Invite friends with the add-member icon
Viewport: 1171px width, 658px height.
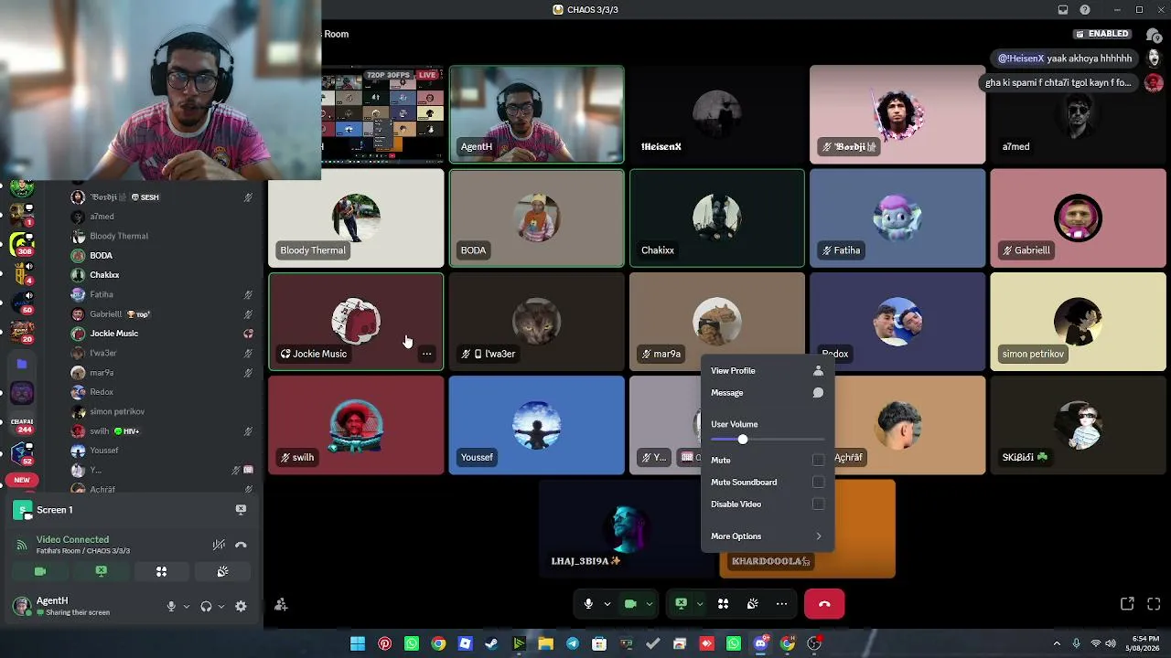click(x=281, y=604)
